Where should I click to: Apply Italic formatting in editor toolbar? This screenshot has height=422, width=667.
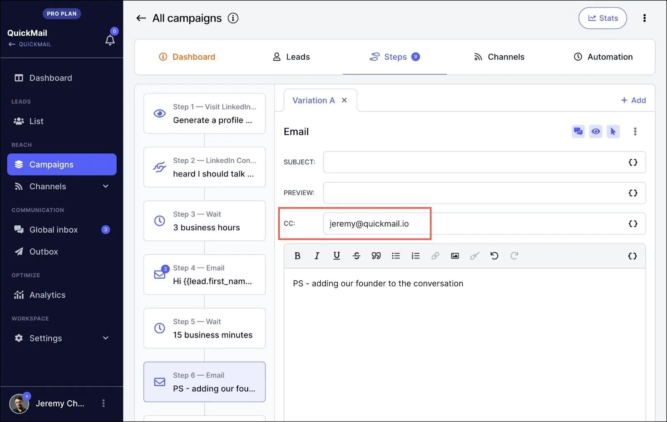[x=317, y=256]
